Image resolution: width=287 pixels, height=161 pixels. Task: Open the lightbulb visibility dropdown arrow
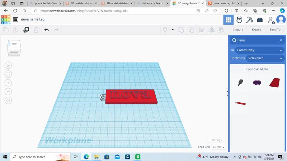(x=173, y=30)
